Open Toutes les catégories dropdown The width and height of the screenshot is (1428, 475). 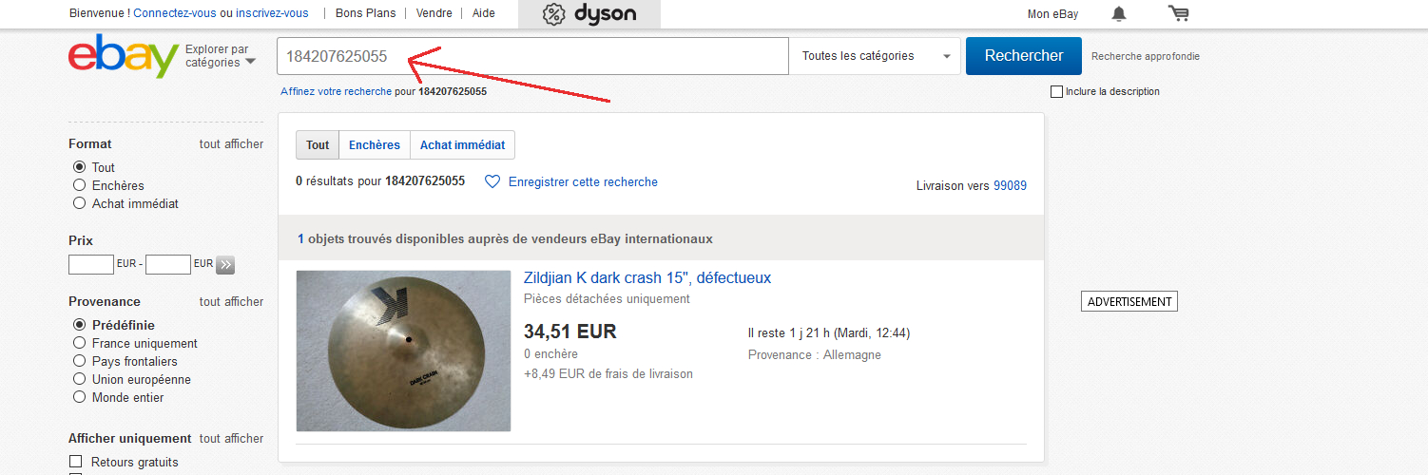tap(875, 56)
